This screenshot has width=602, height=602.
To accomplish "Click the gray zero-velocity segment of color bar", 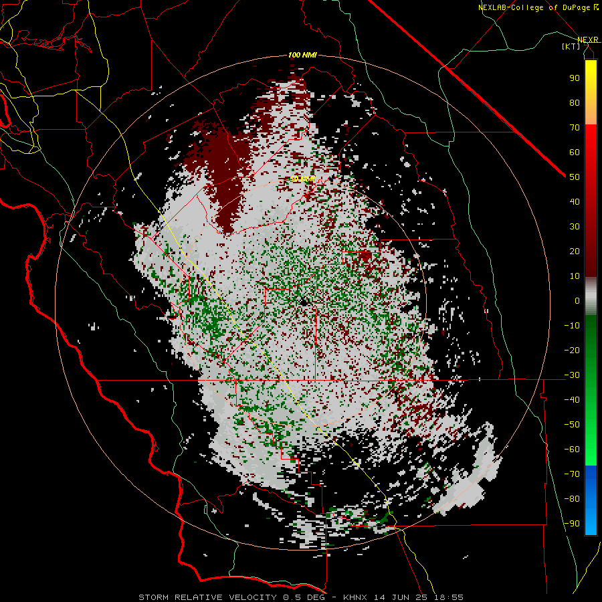I will point(591,296).
